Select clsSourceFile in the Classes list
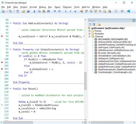 click(115, 42)
